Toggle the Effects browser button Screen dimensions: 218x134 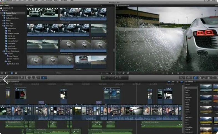[x=196, y=78]
